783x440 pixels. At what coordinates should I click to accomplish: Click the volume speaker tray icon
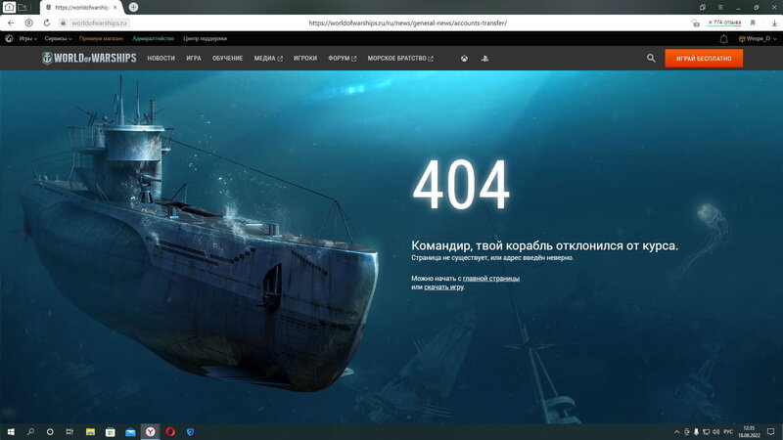click(x=716, y=431)
